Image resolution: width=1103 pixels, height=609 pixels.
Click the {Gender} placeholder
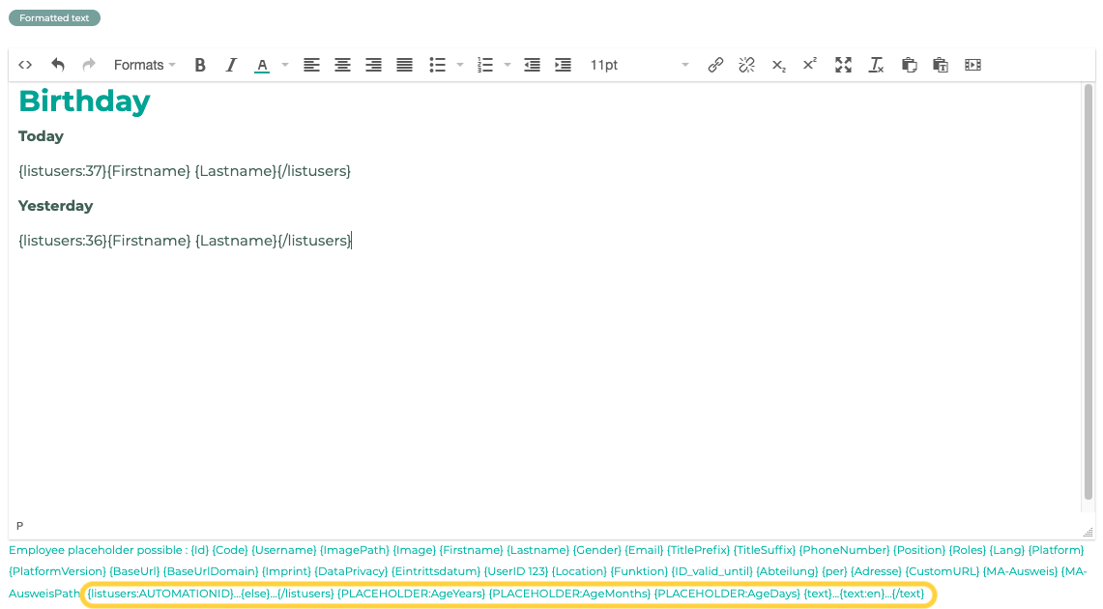596,550
